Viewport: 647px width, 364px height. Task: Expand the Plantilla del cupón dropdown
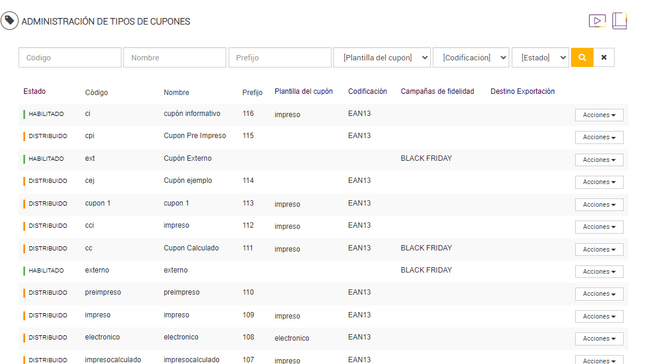pos(382,57)
